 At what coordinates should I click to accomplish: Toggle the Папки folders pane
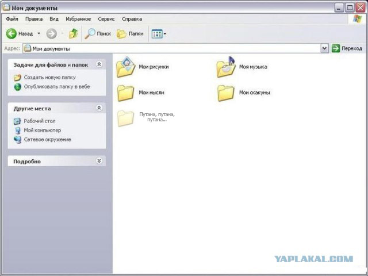click(x=130, y=34)
